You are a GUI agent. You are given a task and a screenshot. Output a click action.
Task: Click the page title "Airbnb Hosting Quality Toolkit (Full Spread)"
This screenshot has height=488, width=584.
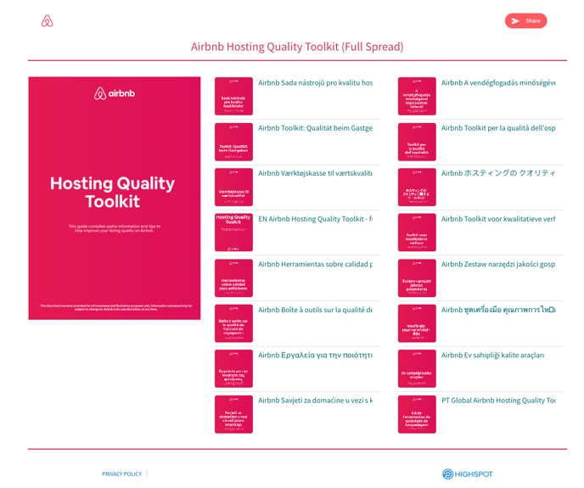tap(297, 47)
